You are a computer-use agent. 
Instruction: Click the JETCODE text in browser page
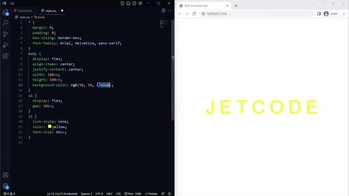coord(262,107)
